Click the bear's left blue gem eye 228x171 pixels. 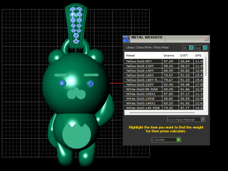62,83
